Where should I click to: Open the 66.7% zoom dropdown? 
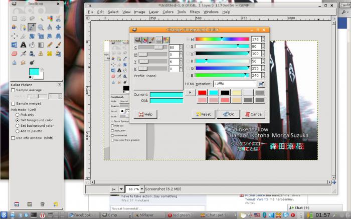point(142,189)
